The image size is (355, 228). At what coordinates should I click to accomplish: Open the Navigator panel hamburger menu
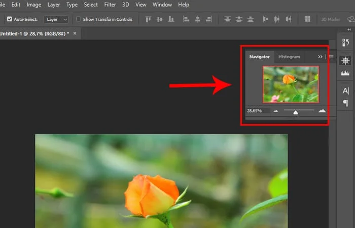(x=331, y=57)
